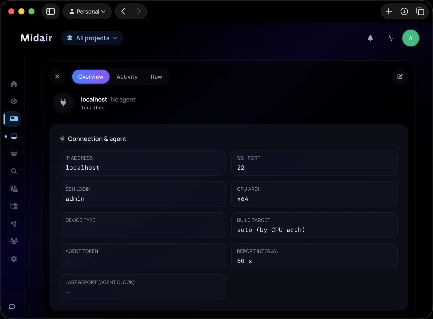Open the Personal profile dropdown
Image resolution: width=433 pixels, height=319 pixels.
(x=87, y=11)
